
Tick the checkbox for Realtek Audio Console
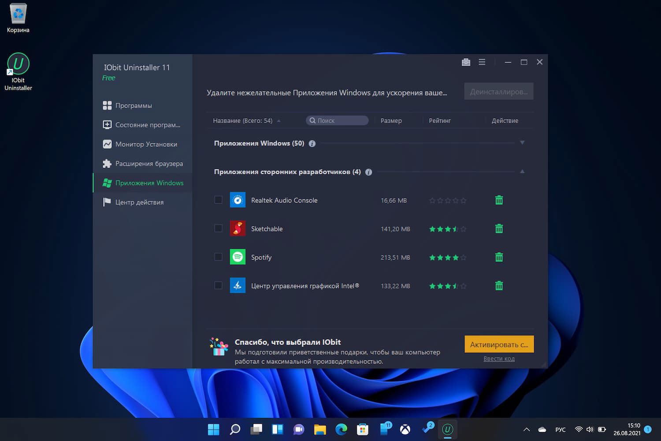click(x=218, y=200)
